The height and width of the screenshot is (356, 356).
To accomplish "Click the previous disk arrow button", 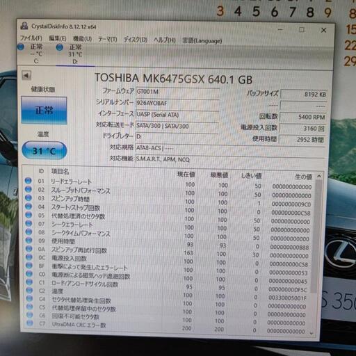I will click(26, 75).
